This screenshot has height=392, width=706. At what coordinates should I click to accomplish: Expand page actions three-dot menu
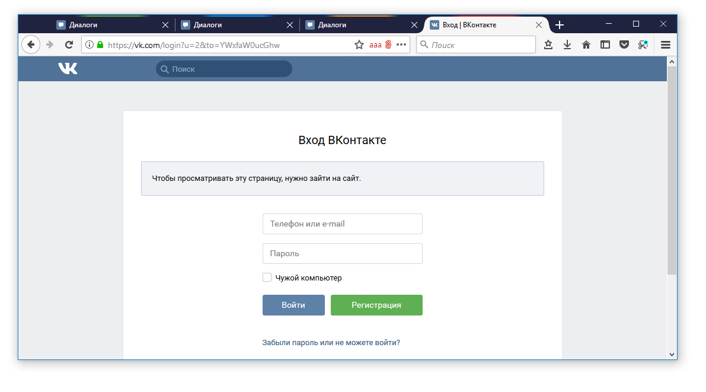click(x=401, y=44)
